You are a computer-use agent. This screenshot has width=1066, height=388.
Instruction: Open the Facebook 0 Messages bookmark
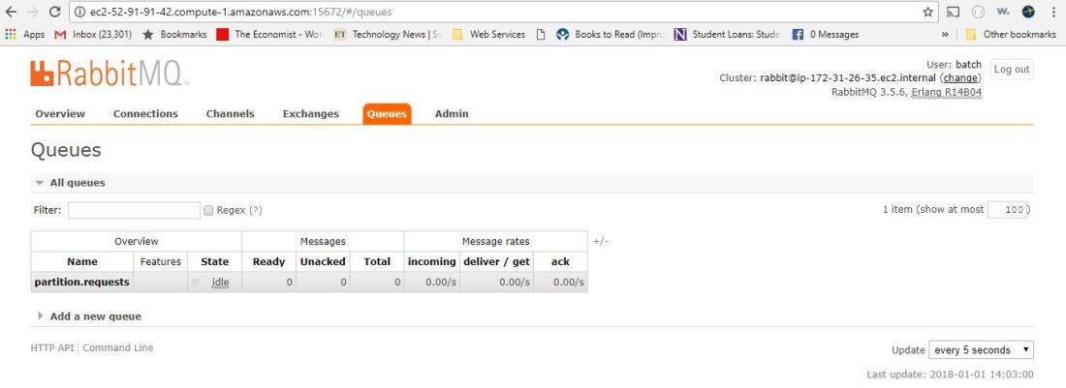point(825,34)
